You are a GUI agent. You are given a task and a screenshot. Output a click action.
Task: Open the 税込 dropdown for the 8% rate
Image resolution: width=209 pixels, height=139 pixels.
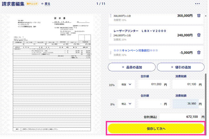pyautogui.click(x=126, y=104)
